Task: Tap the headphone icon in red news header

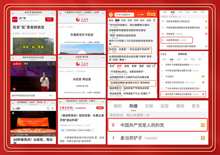Action: (111, 15)
